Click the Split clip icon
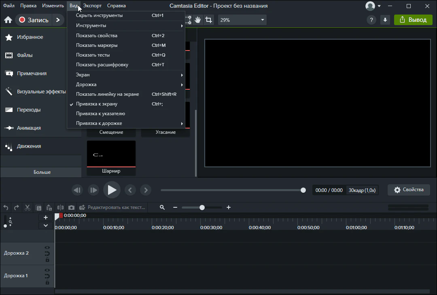The height and width of the screenshot is (295, 437). (60, 207)
